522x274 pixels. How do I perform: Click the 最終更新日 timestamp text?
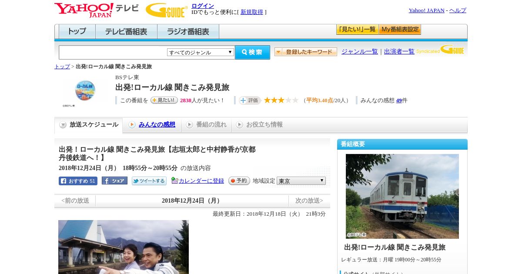(x=269, y=214)
